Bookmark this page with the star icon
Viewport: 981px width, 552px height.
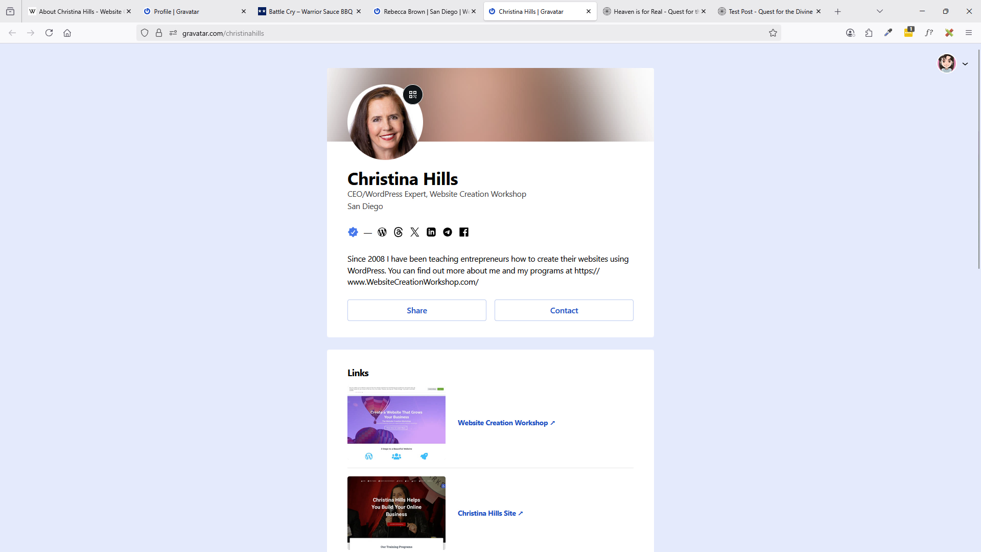pyautogui.click(x=773, y=33)
